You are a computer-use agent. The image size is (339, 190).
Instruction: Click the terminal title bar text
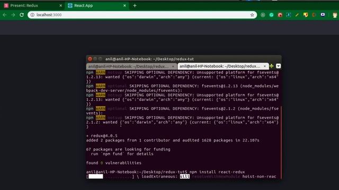[149, 59]
